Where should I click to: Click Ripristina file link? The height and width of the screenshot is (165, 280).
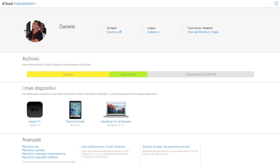pos(30,147)
